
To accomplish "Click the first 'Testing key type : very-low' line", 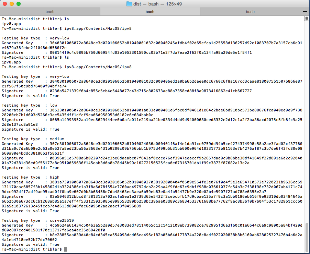I will pyautogui.click(x=35, y=38).
